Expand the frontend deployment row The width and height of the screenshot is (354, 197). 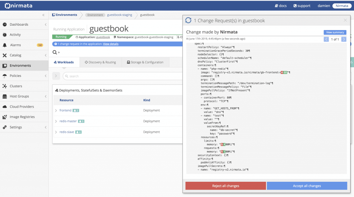[x=56, y=110]
